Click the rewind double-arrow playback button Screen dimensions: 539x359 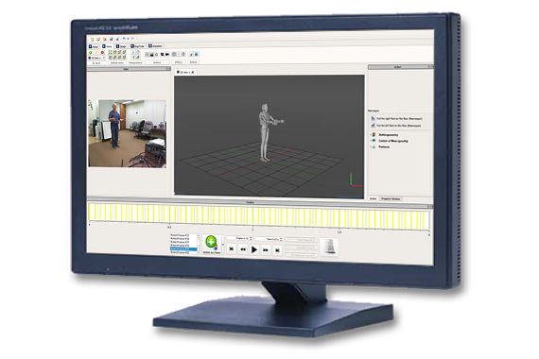[x=243, y=249]
